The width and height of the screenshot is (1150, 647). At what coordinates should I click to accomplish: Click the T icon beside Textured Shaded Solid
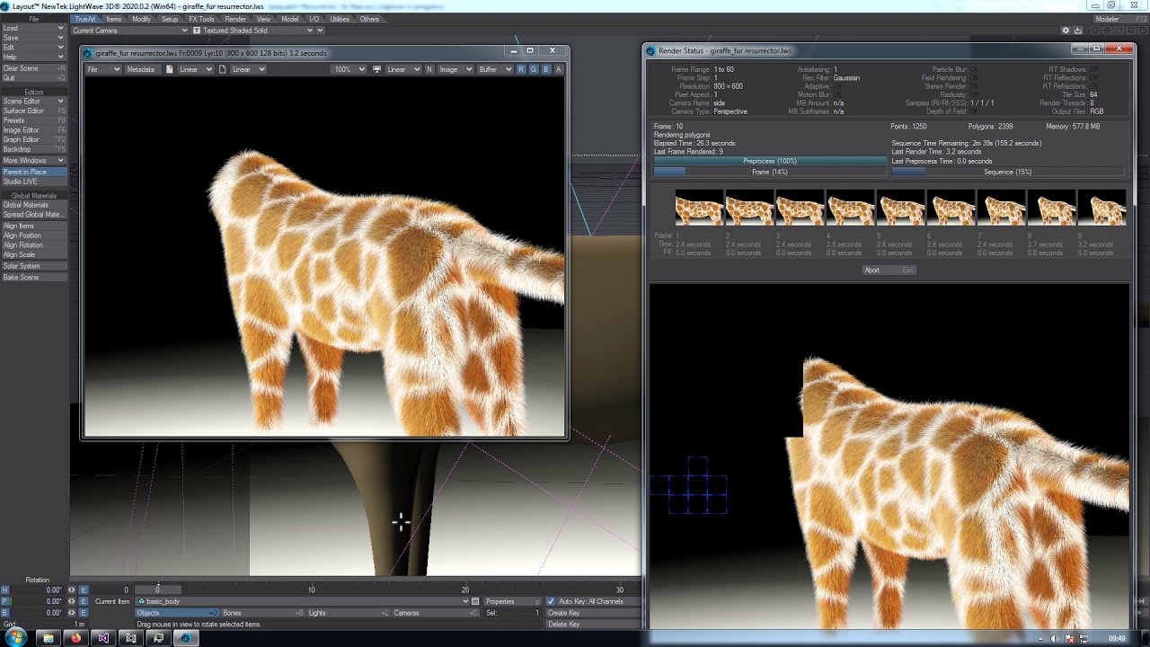tap(197, 31)
